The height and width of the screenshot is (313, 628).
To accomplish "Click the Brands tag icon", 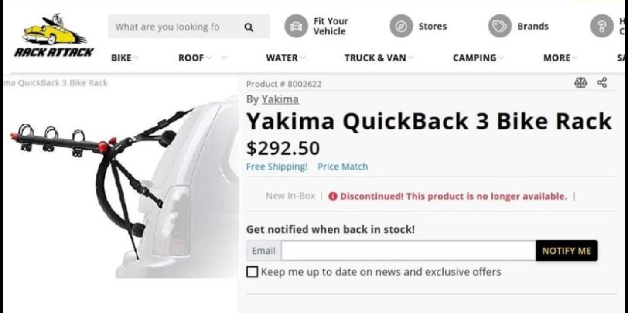I will coord(499,26).
